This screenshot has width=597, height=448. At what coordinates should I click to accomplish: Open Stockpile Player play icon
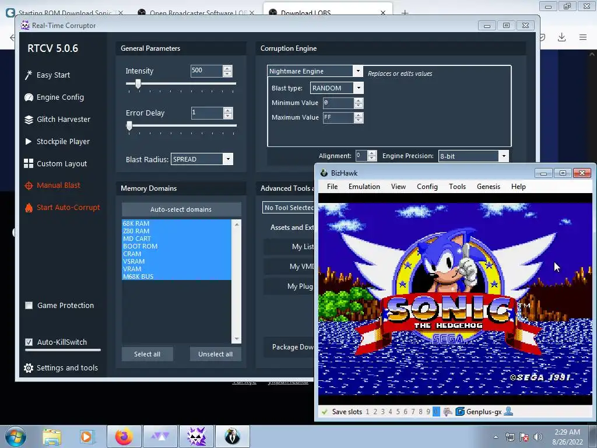(x=28, y=141)
